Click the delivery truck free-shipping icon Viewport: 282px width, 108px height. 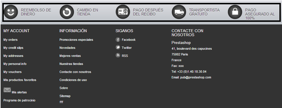click(179, 12)
